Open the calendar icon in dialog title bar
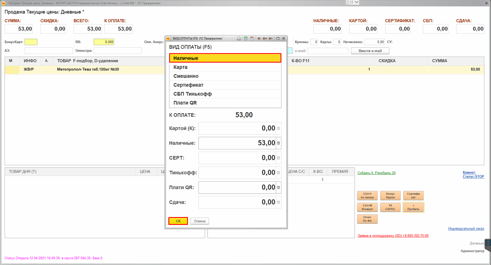The height and width of the screenshot is (265, 491). (252, 38)
